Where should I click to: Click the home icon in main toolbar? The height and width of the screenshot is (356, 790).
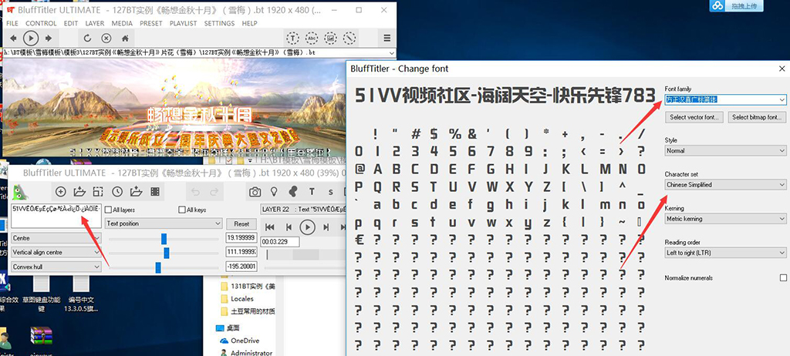point(125,39)
